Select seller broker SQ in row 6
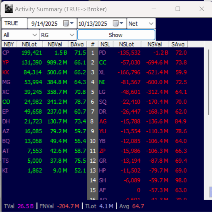 tap(103, 102)
